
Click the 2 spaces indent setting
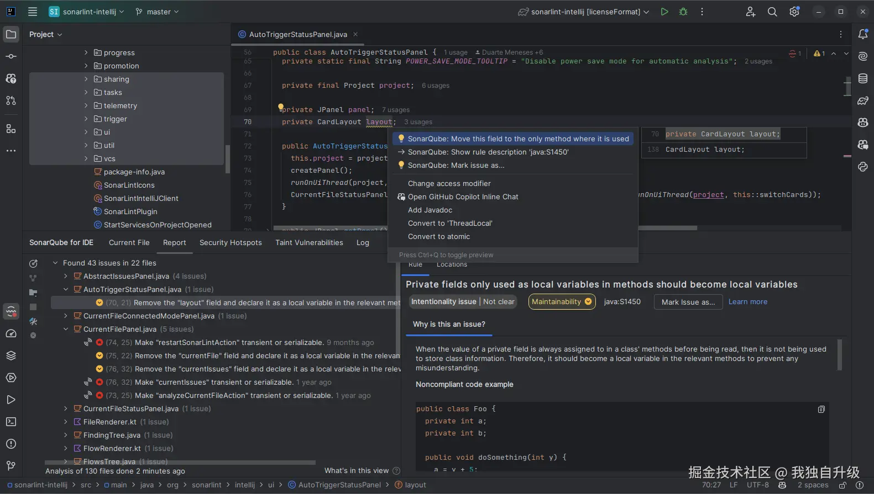coord(813,485)
